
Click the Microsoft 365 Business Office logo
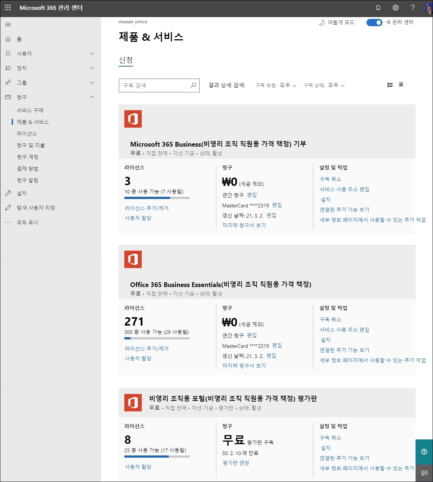133,119
